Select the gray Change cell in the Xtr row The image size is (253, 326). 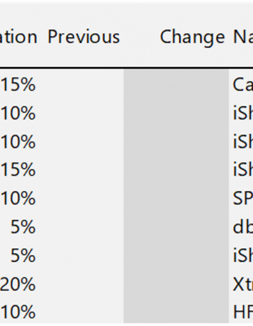point(176,284)
